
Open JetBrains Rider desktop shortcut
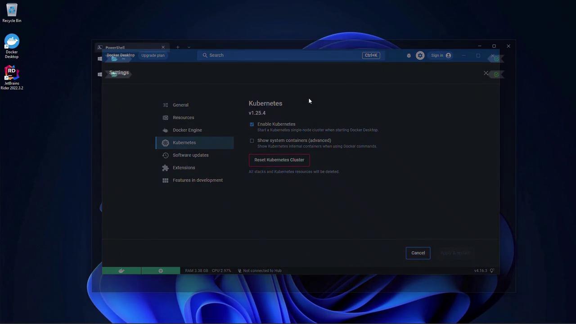point(12,78)
